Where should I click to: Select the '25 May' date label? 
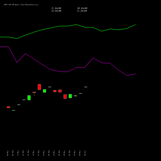[64, 153]
